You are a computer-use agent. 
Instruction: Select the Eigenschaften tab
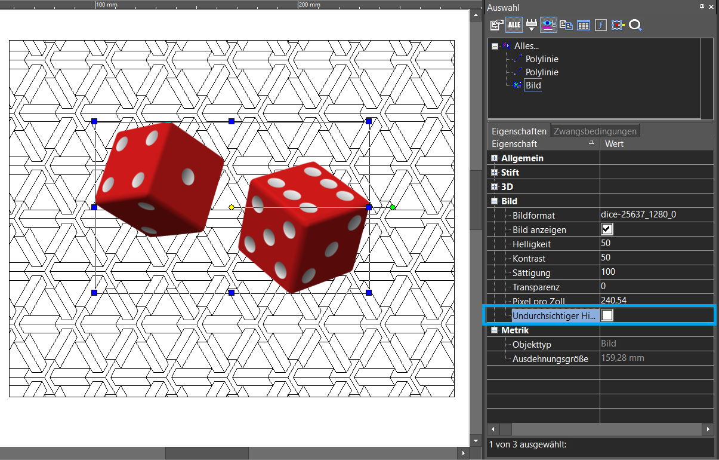pos(519,131)
